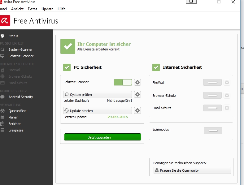Click the System-Scanner magnifier icon in sidebar
The height and width of the screenshot is (185, 244).
pyautogui.click(x=2, y=49)
